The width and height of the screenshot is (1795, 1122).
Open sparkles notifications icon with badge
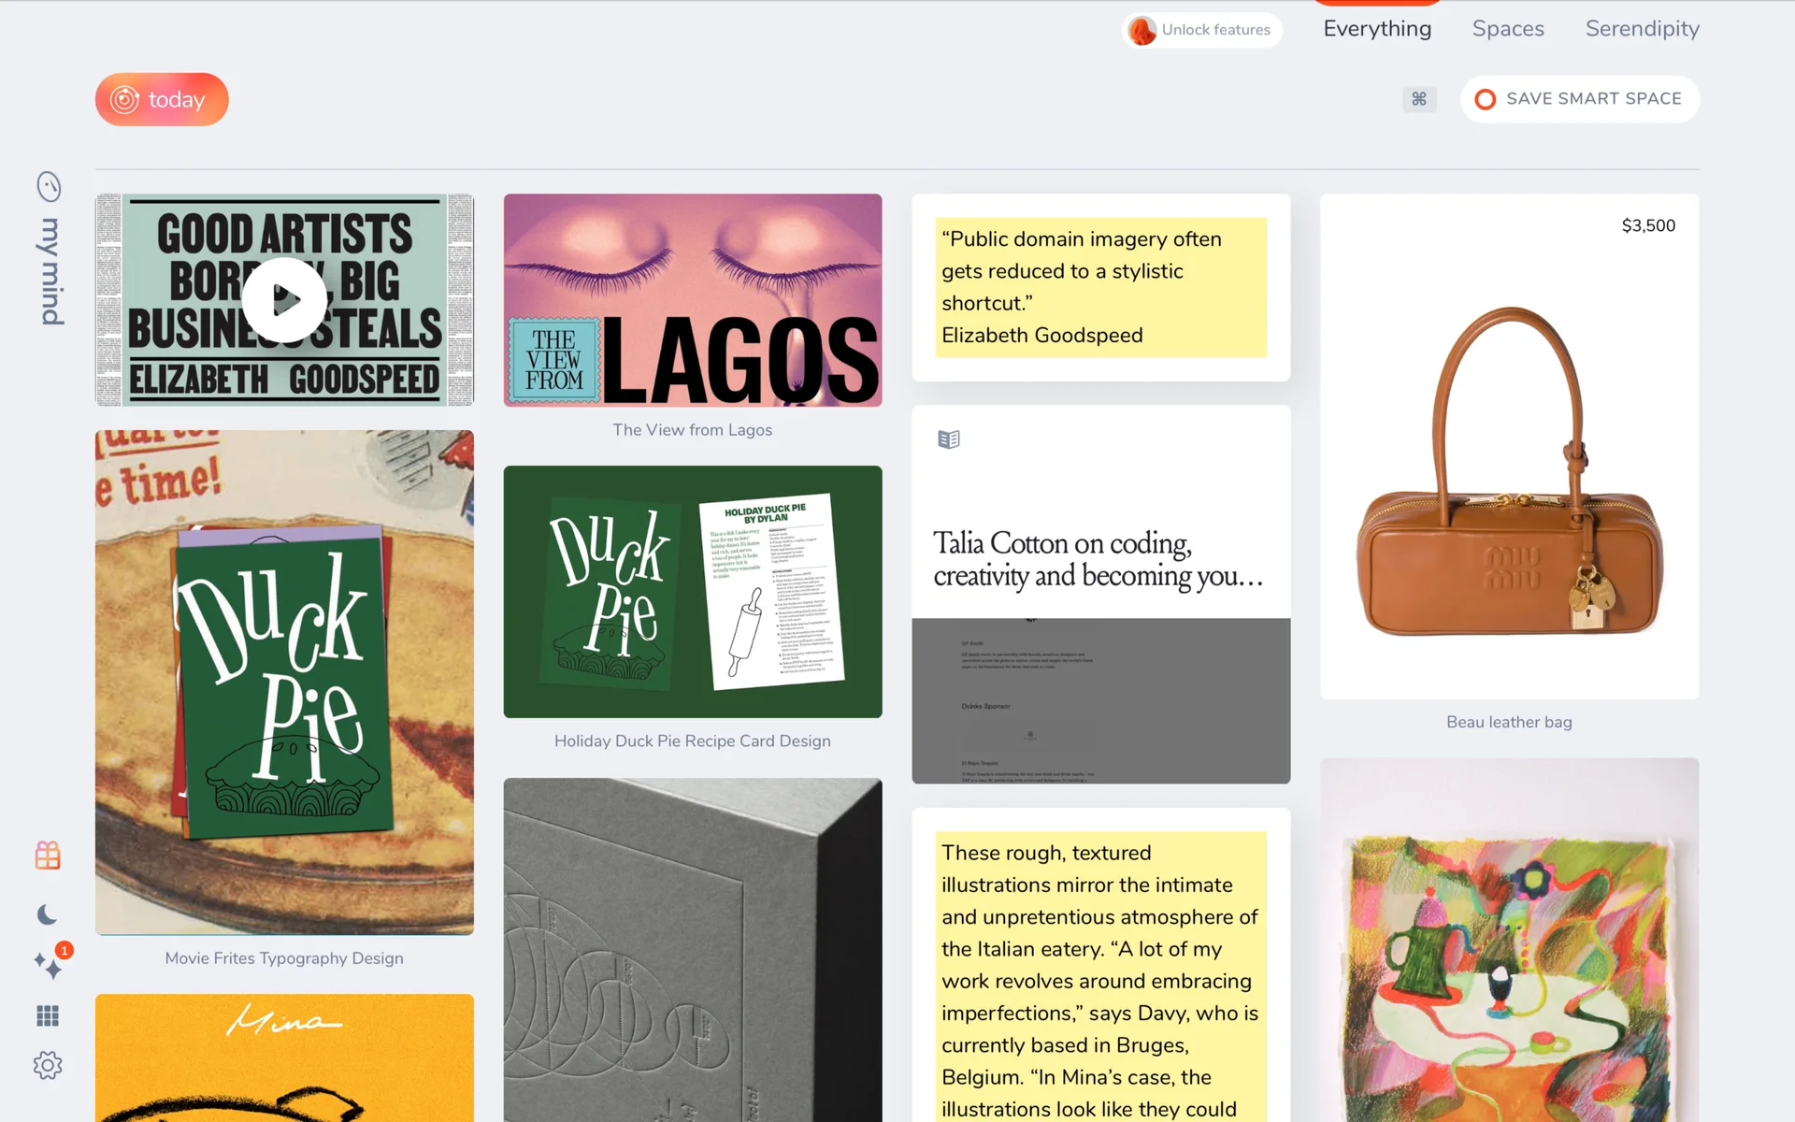(x=48, y=964)
